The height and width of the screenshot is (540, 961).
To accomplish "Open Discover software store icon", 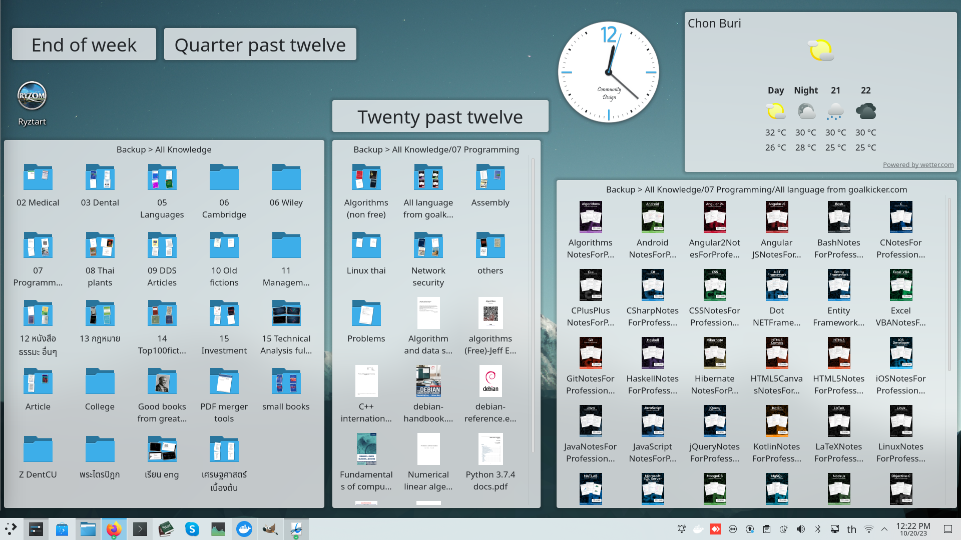I will (x=62, y=529).
